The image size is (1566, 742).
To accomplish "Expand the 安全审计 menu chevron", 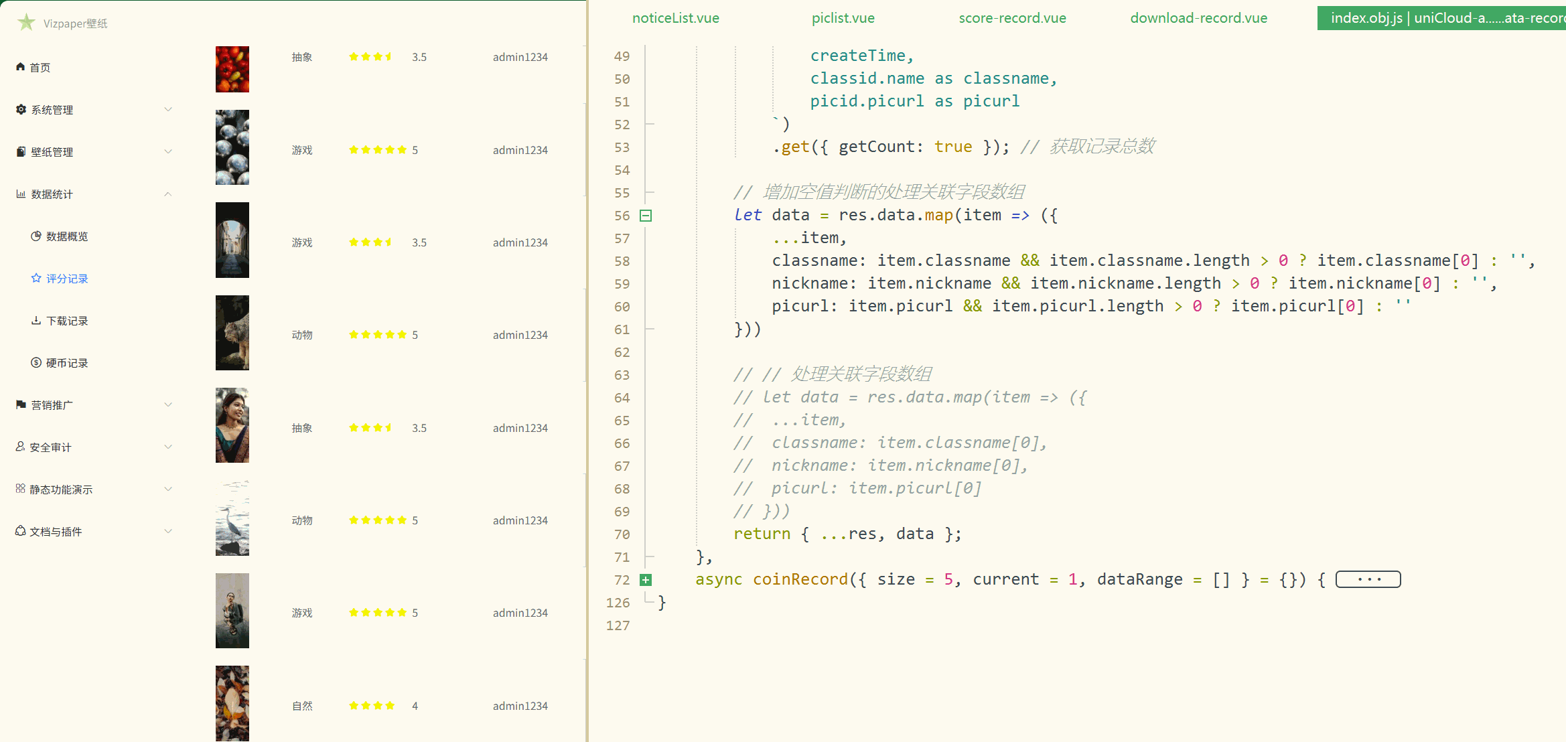I will [x=168, y=447].
